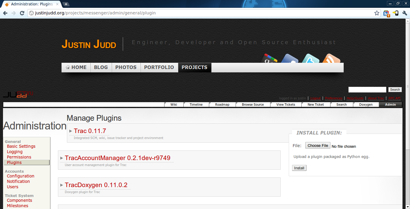Click the bookmark star in the address bar

tap(377, 13)
